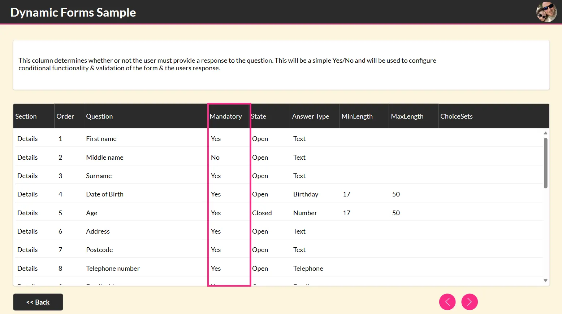Click MinLength 17 in Age row
Viewport: 562px width, 314px height.
(347, 213)
